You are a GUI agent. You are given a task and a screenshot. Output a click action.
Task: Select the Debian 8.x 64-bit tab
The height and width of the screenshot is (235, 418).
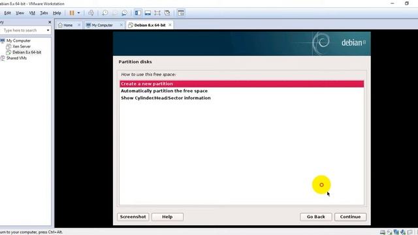tap(150, 25)
